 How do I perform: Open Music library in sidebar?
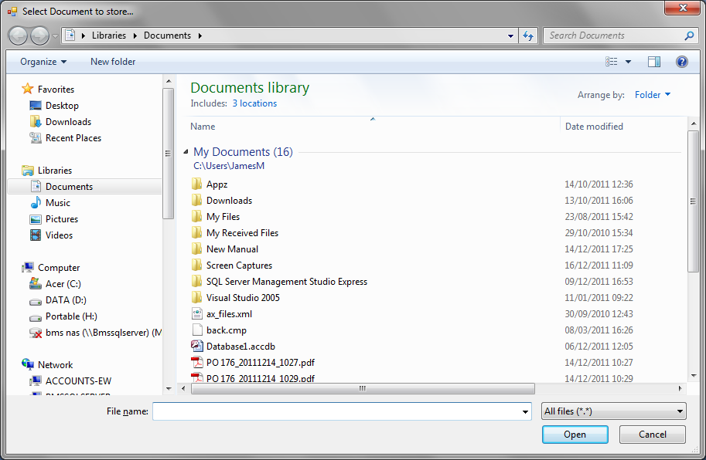58,203
